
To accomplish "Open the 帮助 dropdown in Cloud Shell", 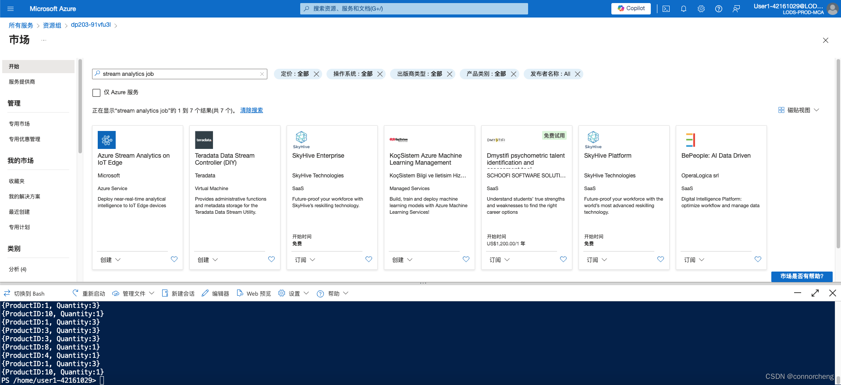I will click(x=333, y=293).
